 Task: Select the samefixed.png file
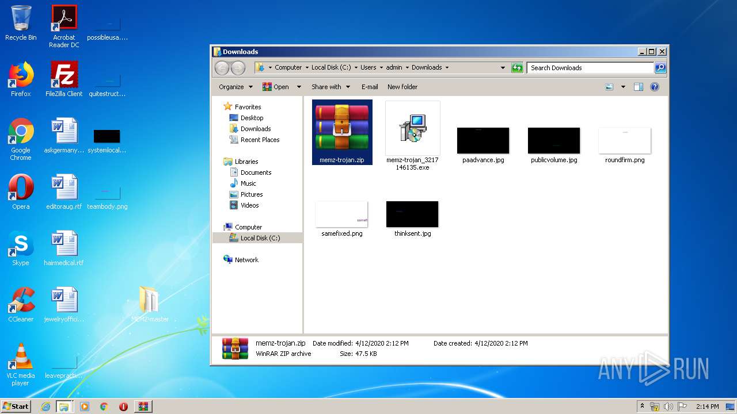pyautogui.click(x=342, y=218)
